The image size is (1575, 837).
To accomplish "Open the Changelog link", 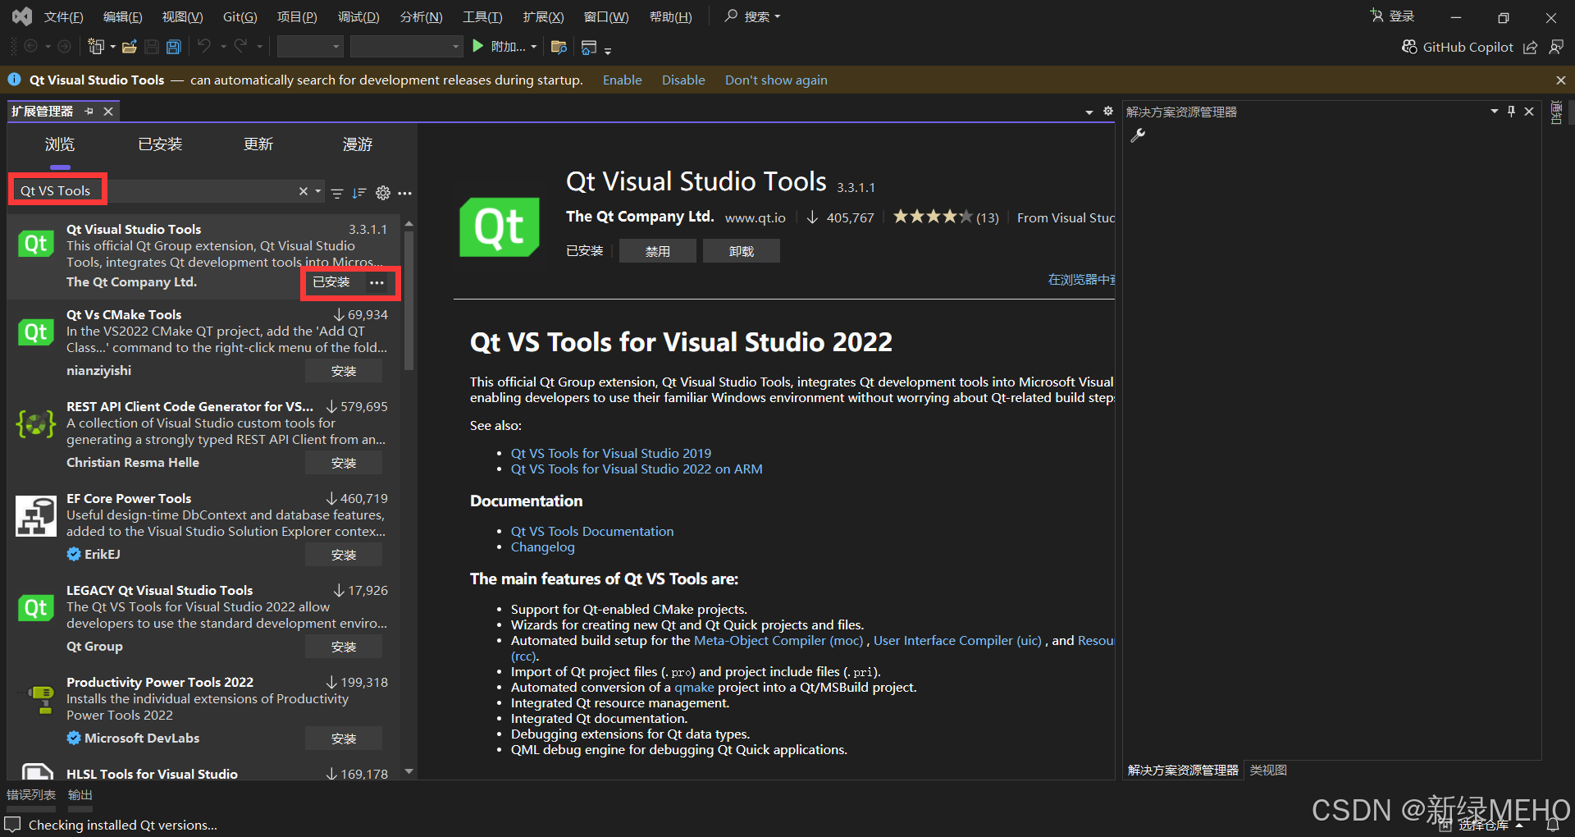I will 543,547.
